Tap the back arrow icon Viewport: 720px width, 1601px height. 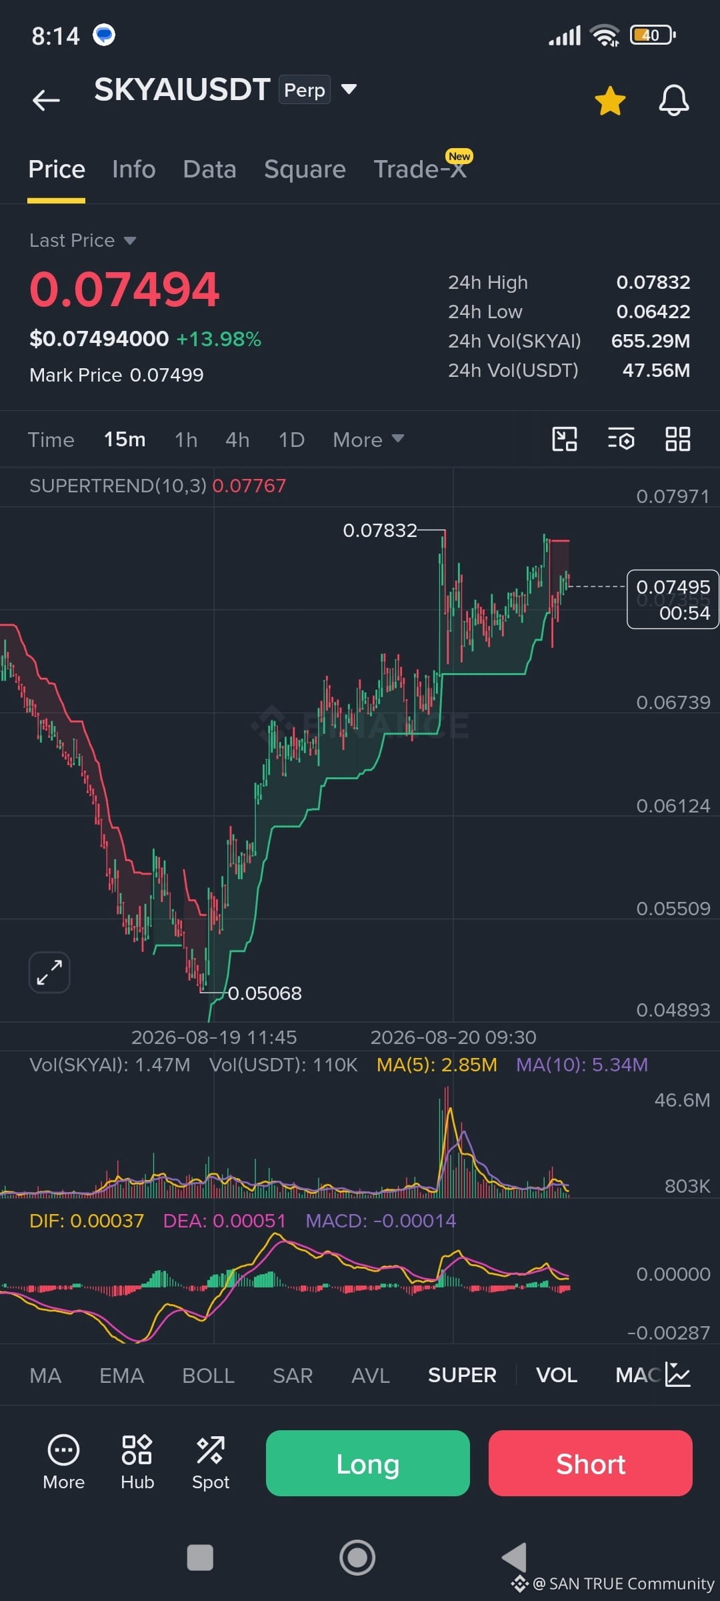(46, 100)
